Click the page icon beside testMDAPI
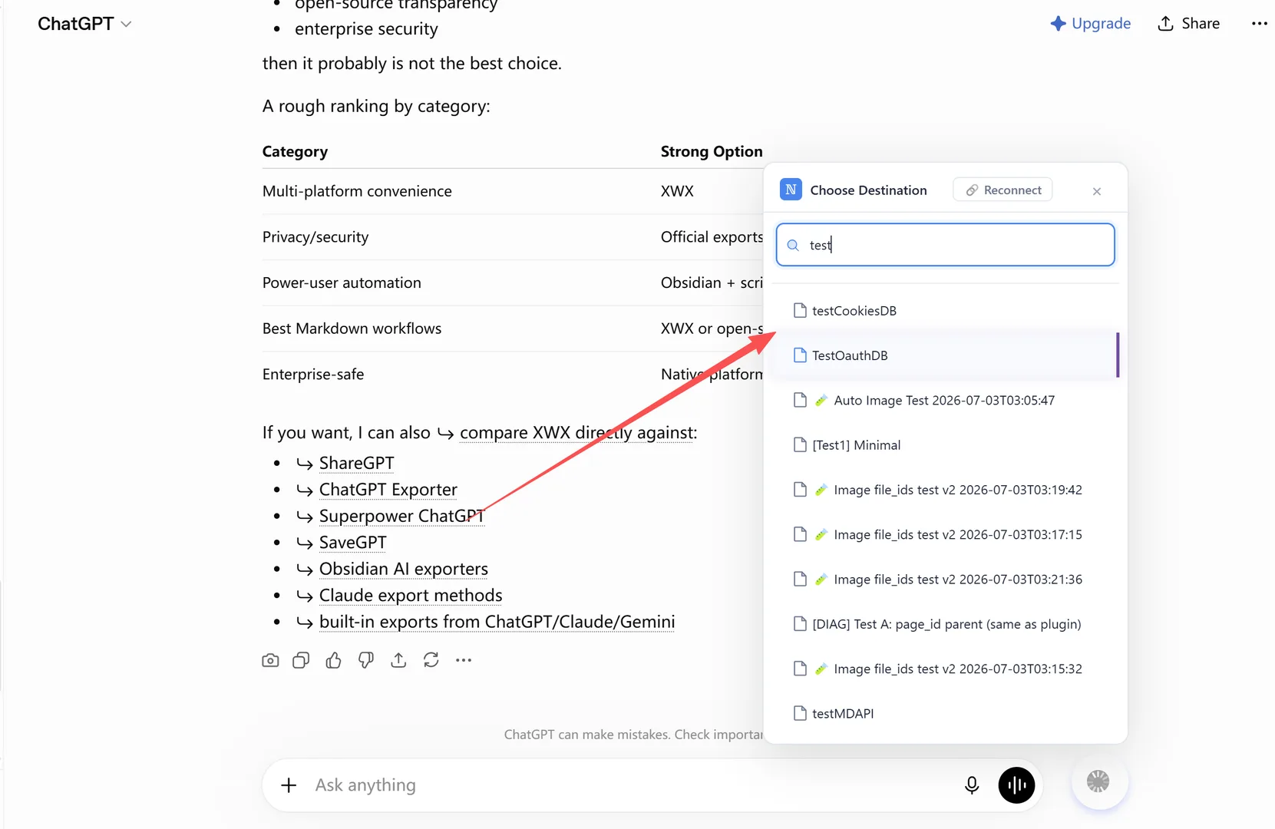 click(x=800, y=713)
